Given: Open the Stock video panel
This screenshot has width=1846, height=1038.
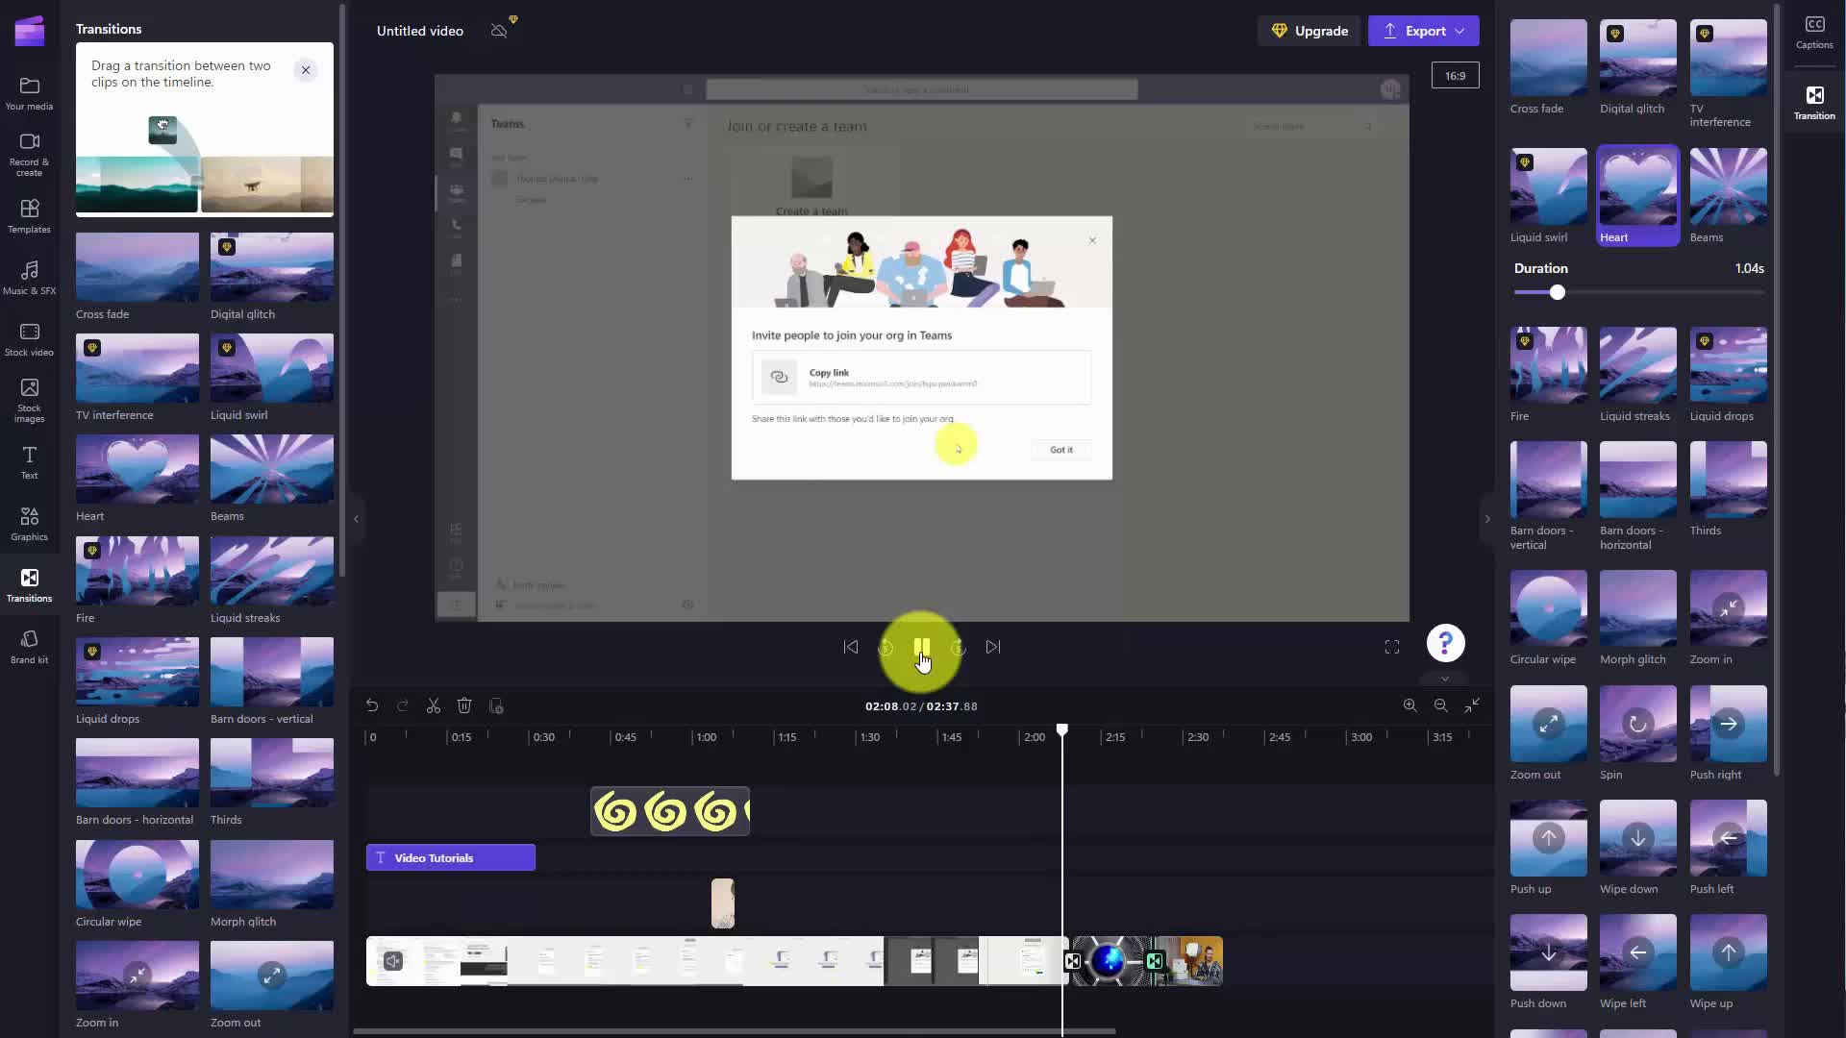Looking at the screenshot, I should 29,339.
